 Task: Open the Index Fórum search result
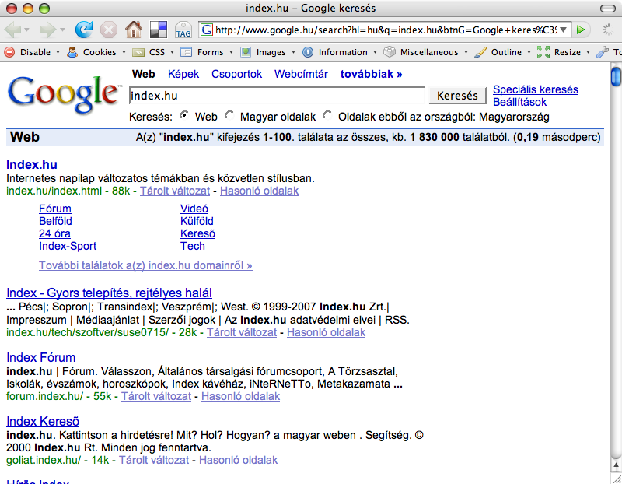coord(40,358)
